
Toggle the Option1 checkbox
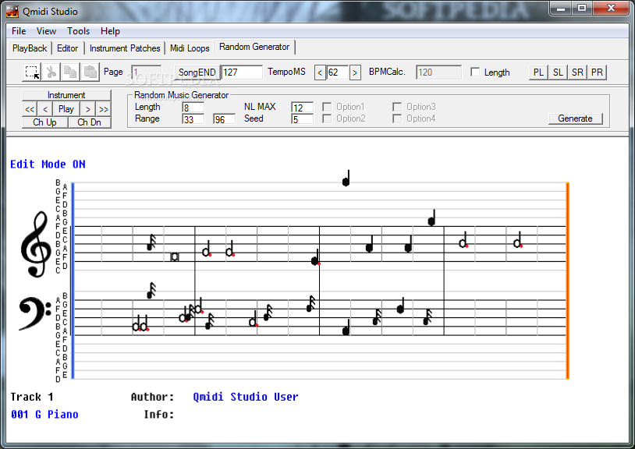(x=327, y=107)
